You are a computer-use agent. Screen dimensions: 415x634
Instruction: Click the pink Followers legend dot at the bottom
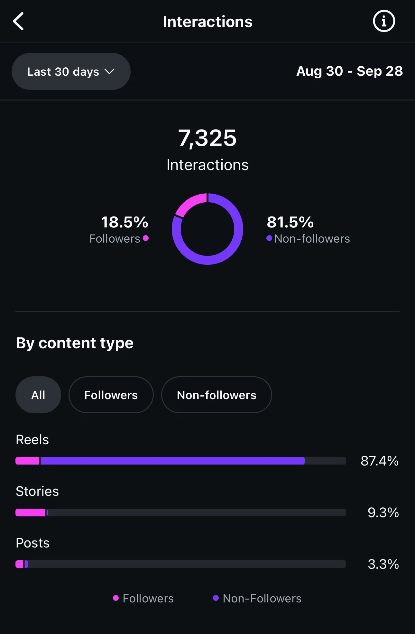pyautogui.click(x=115, y=598)
